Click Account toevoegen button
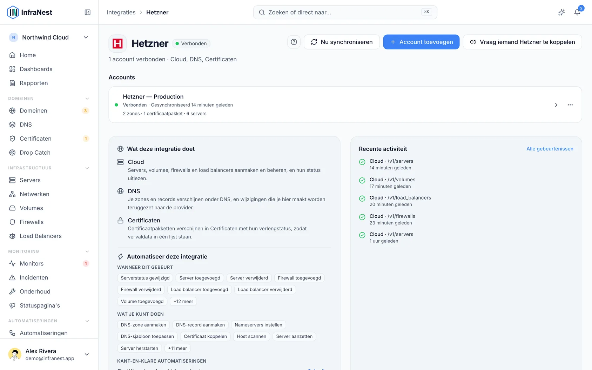This screenshot has width=592, height=370. pos(421,42)
